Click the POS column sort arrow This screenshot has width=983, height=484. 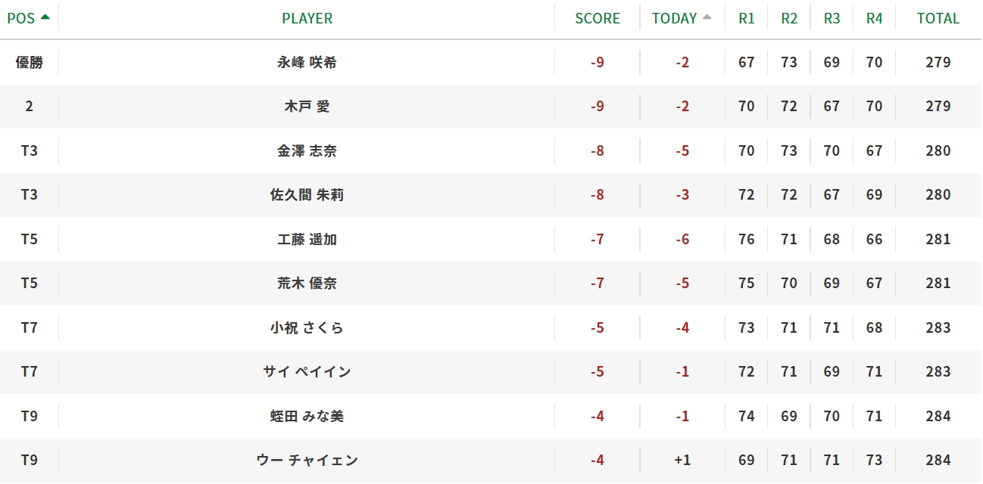pyautogui.click(x=45, y=17)
